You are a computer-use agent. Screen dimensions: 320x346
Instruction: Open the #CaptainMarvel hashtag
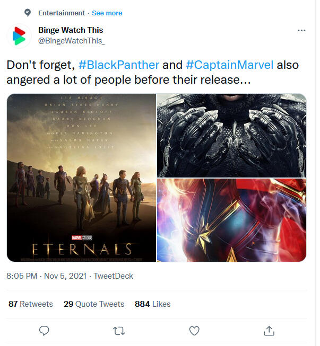pos(230,65)
